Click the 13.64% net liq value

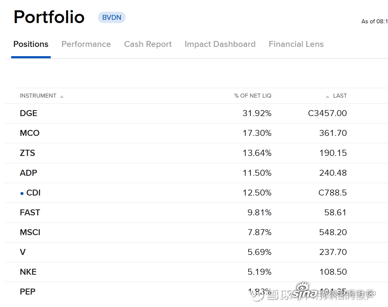pos(257,153)
